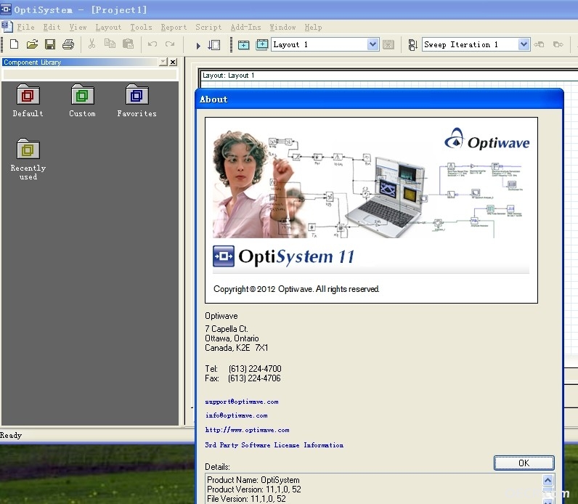The width and height of the screenshot is (578, 504).
Task: Open the File menu
Action: (x=26, y=28)
